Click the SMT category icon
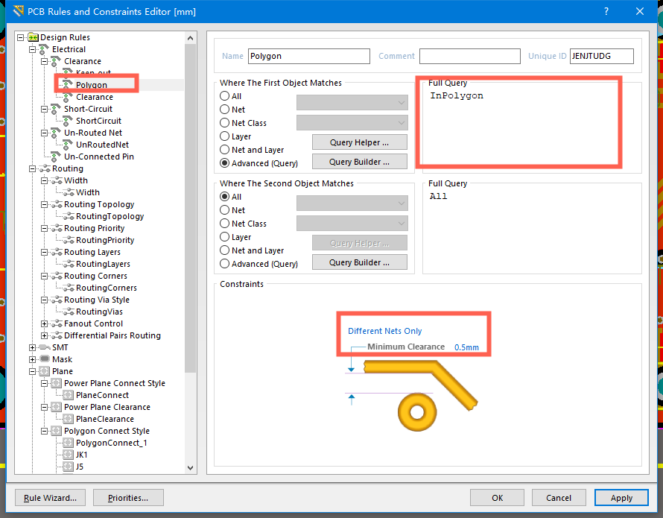663x518 pixels. tap(45, 347)
